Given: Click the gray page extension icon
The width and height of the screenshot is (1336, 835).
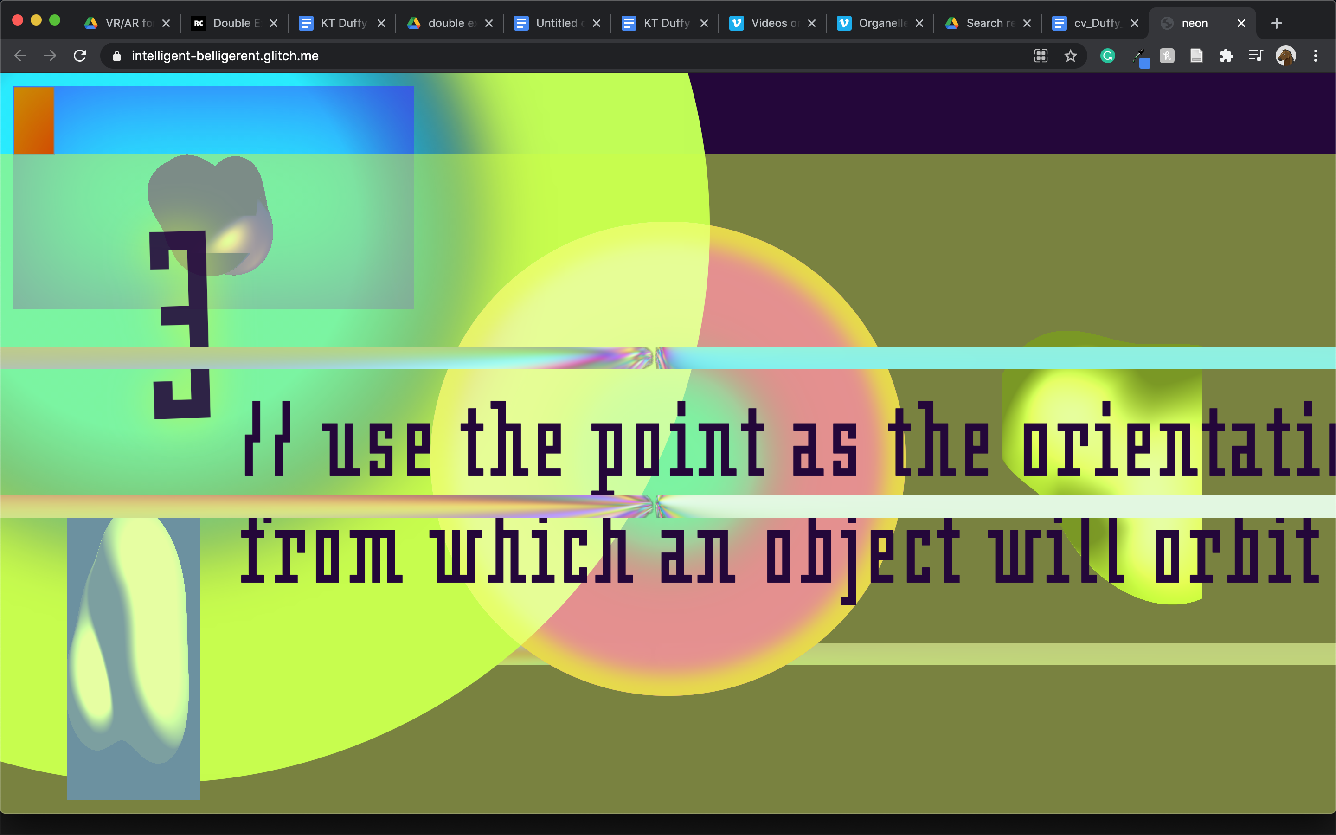Looking at the screenshot, I should pos(1196,56).
